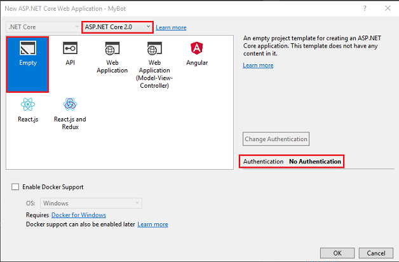Confirm with the OK button

337,252
